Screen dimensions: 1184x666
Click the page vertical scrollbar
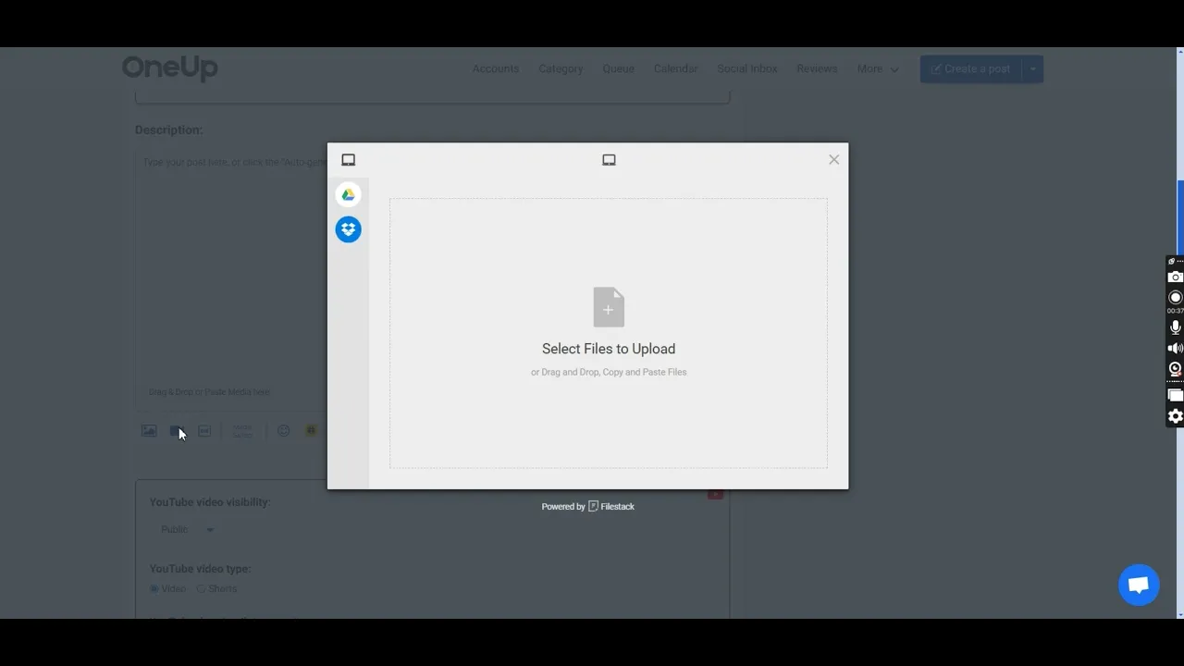(x=1180, y=217)
